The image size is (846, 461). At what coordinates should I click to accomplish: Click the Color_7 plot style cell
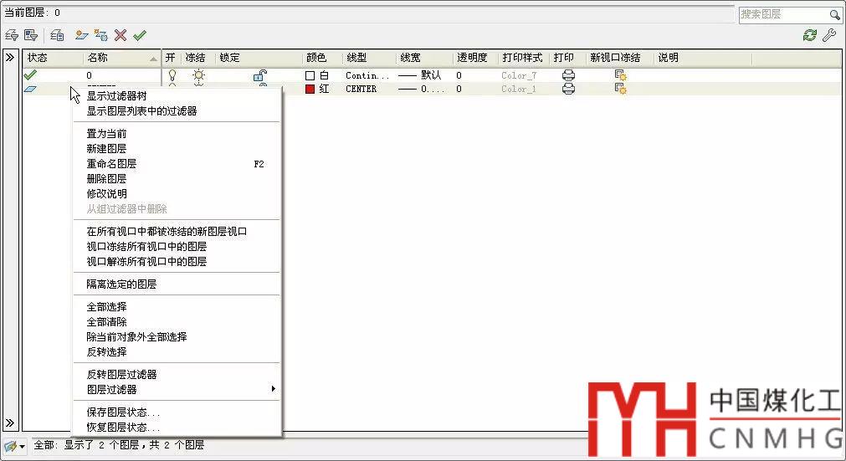[x=519, y=75]
